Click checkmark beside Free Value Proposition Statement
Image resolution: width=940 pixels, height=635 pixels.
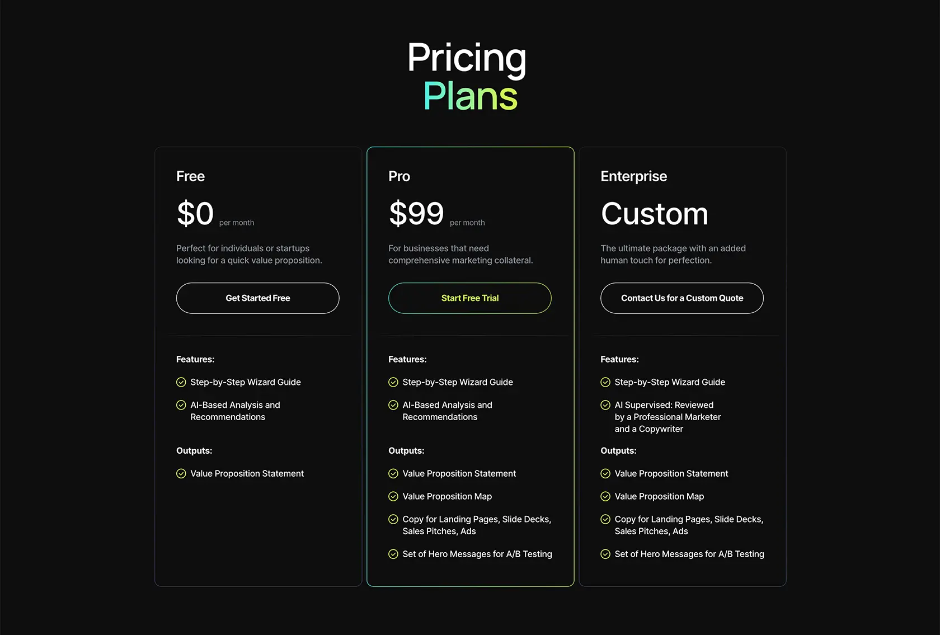tap(181, 474)
